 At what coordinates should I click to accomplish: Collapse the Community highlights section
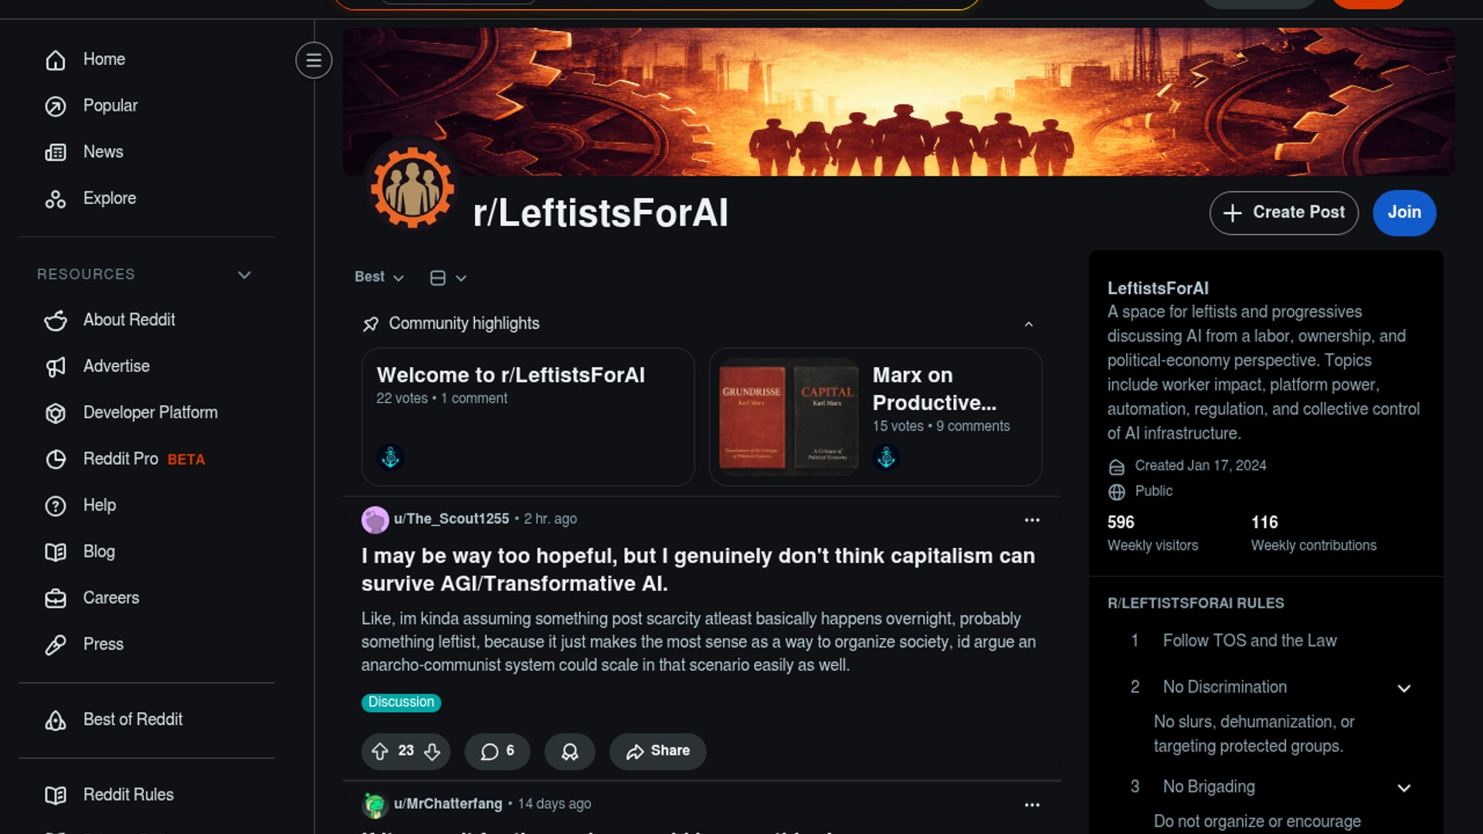point(1028,324)
